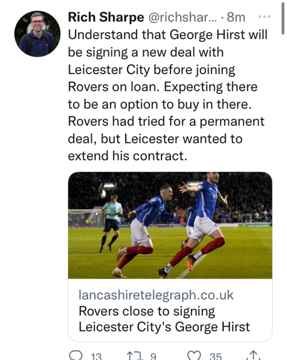Image resolution: width=287 pixels, height=360 pixels.
Task: Click the Rich Sharpe display name
Action: tap(106, 17)
